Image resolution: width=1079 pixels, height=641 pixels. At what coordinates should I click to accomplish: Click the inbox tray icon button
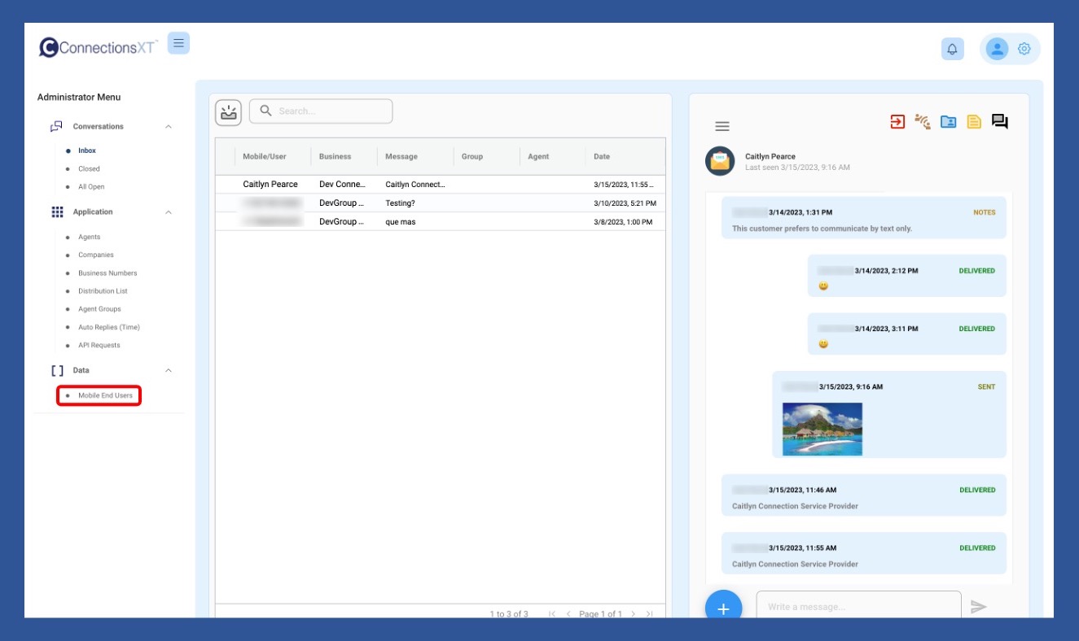229,112
